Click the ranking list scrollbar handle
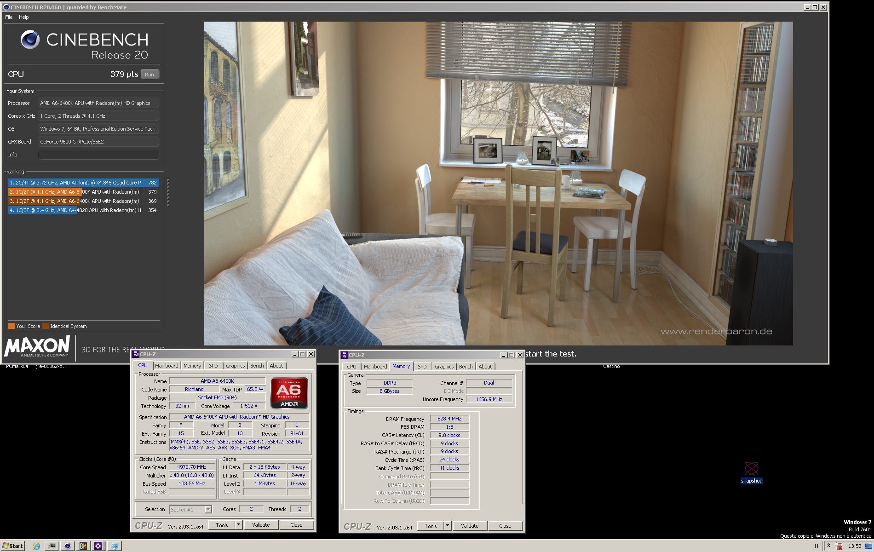 tap(168, 192)
